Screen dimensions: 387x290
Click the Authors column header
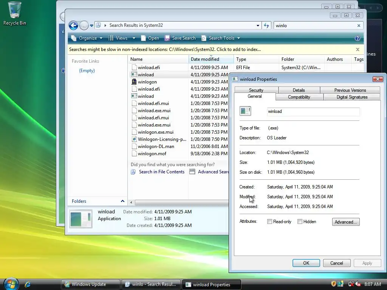click(337, 59)
